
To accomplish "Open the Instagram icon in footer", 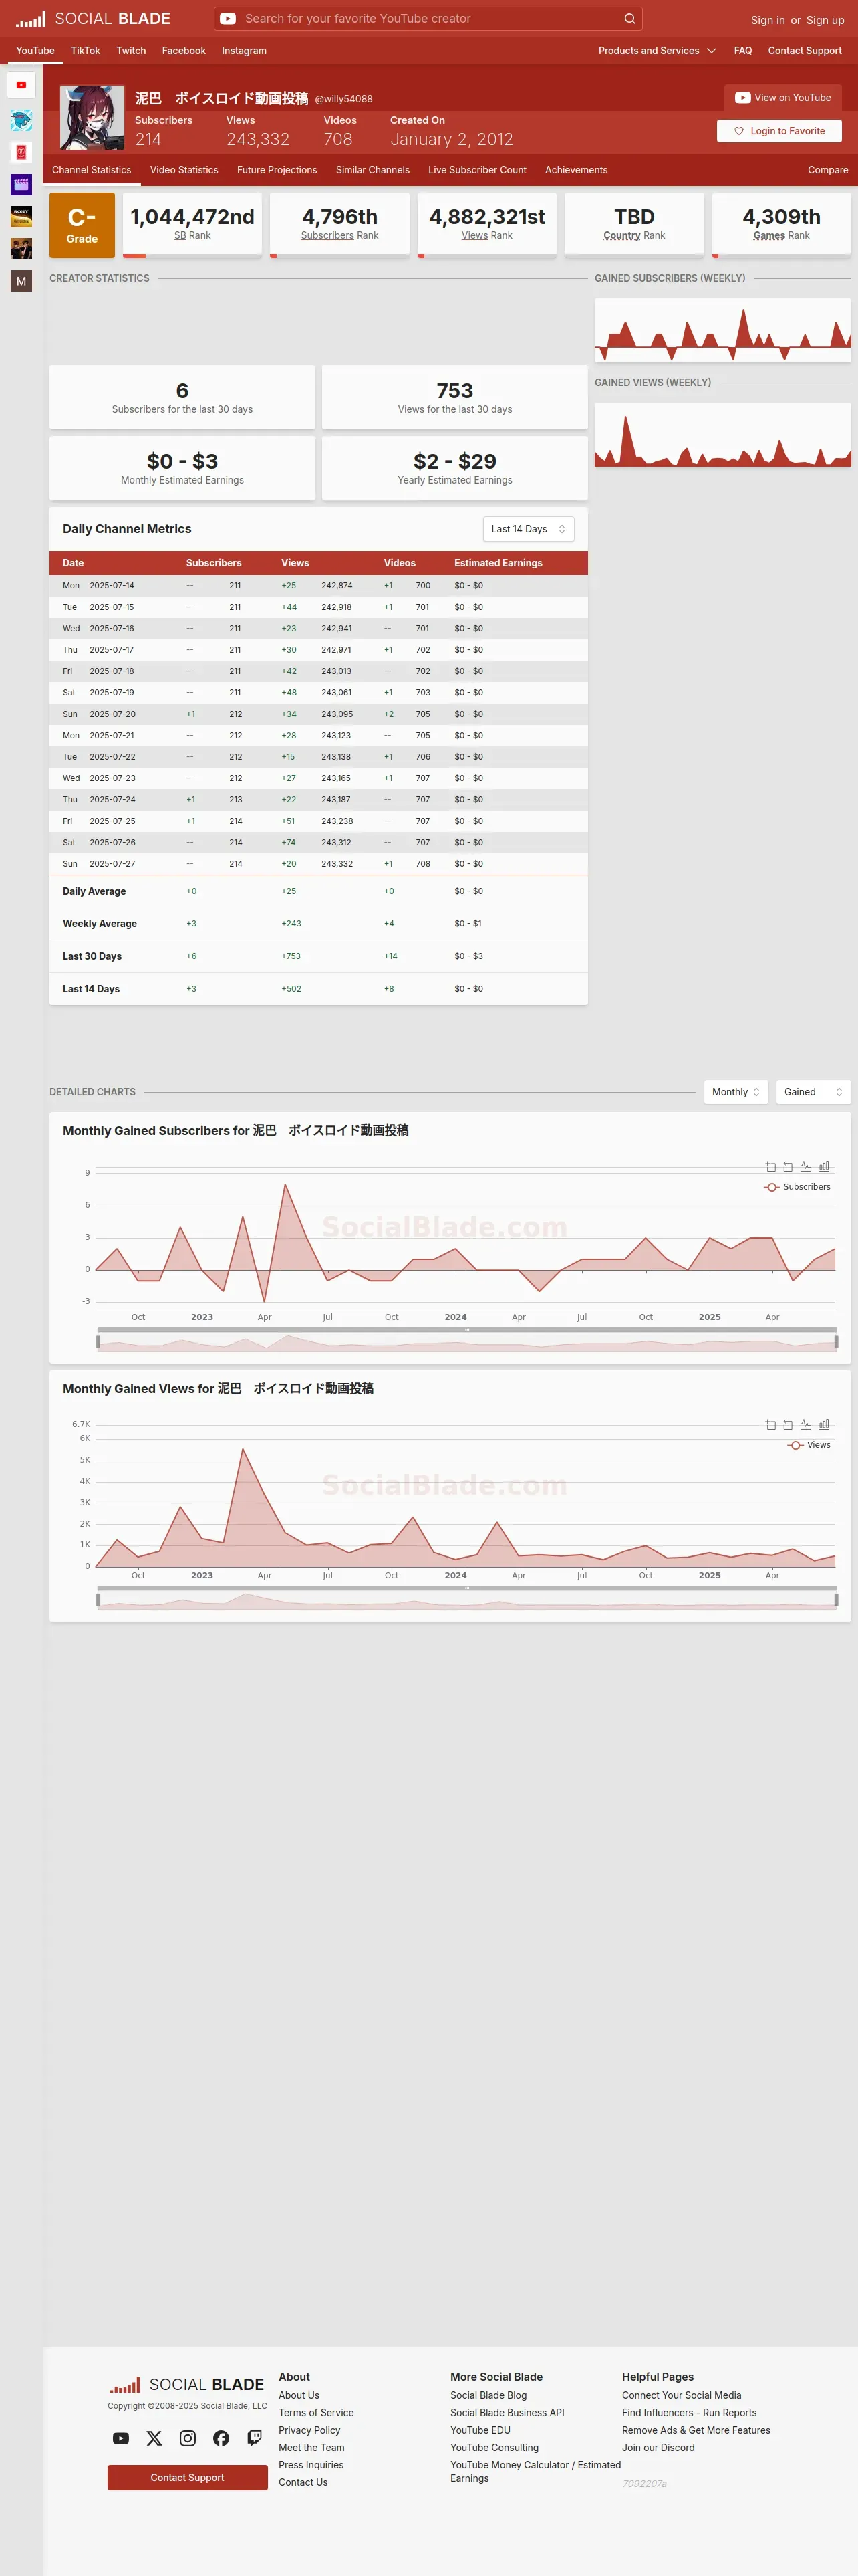I will tap(188, 2438).
